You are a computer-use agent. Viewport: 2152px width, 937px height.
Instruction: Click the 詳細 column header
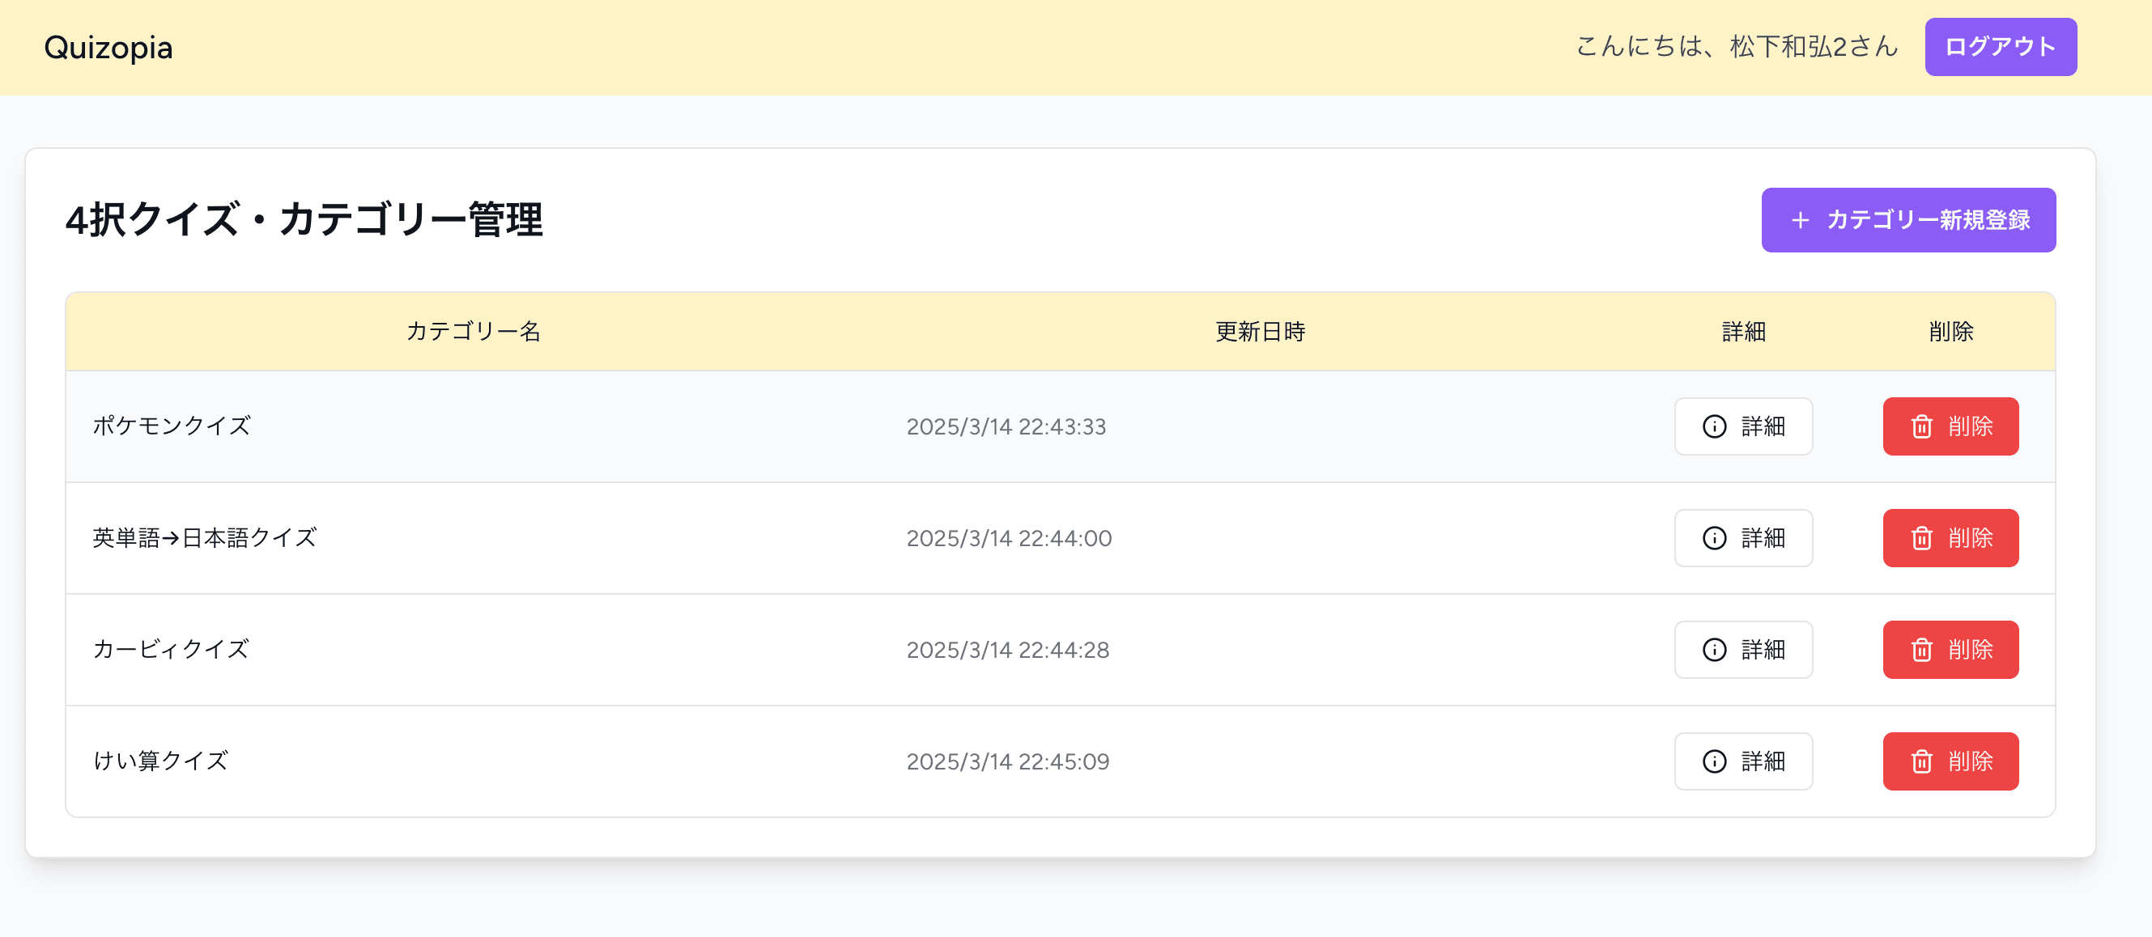(x=1743, y=332)
